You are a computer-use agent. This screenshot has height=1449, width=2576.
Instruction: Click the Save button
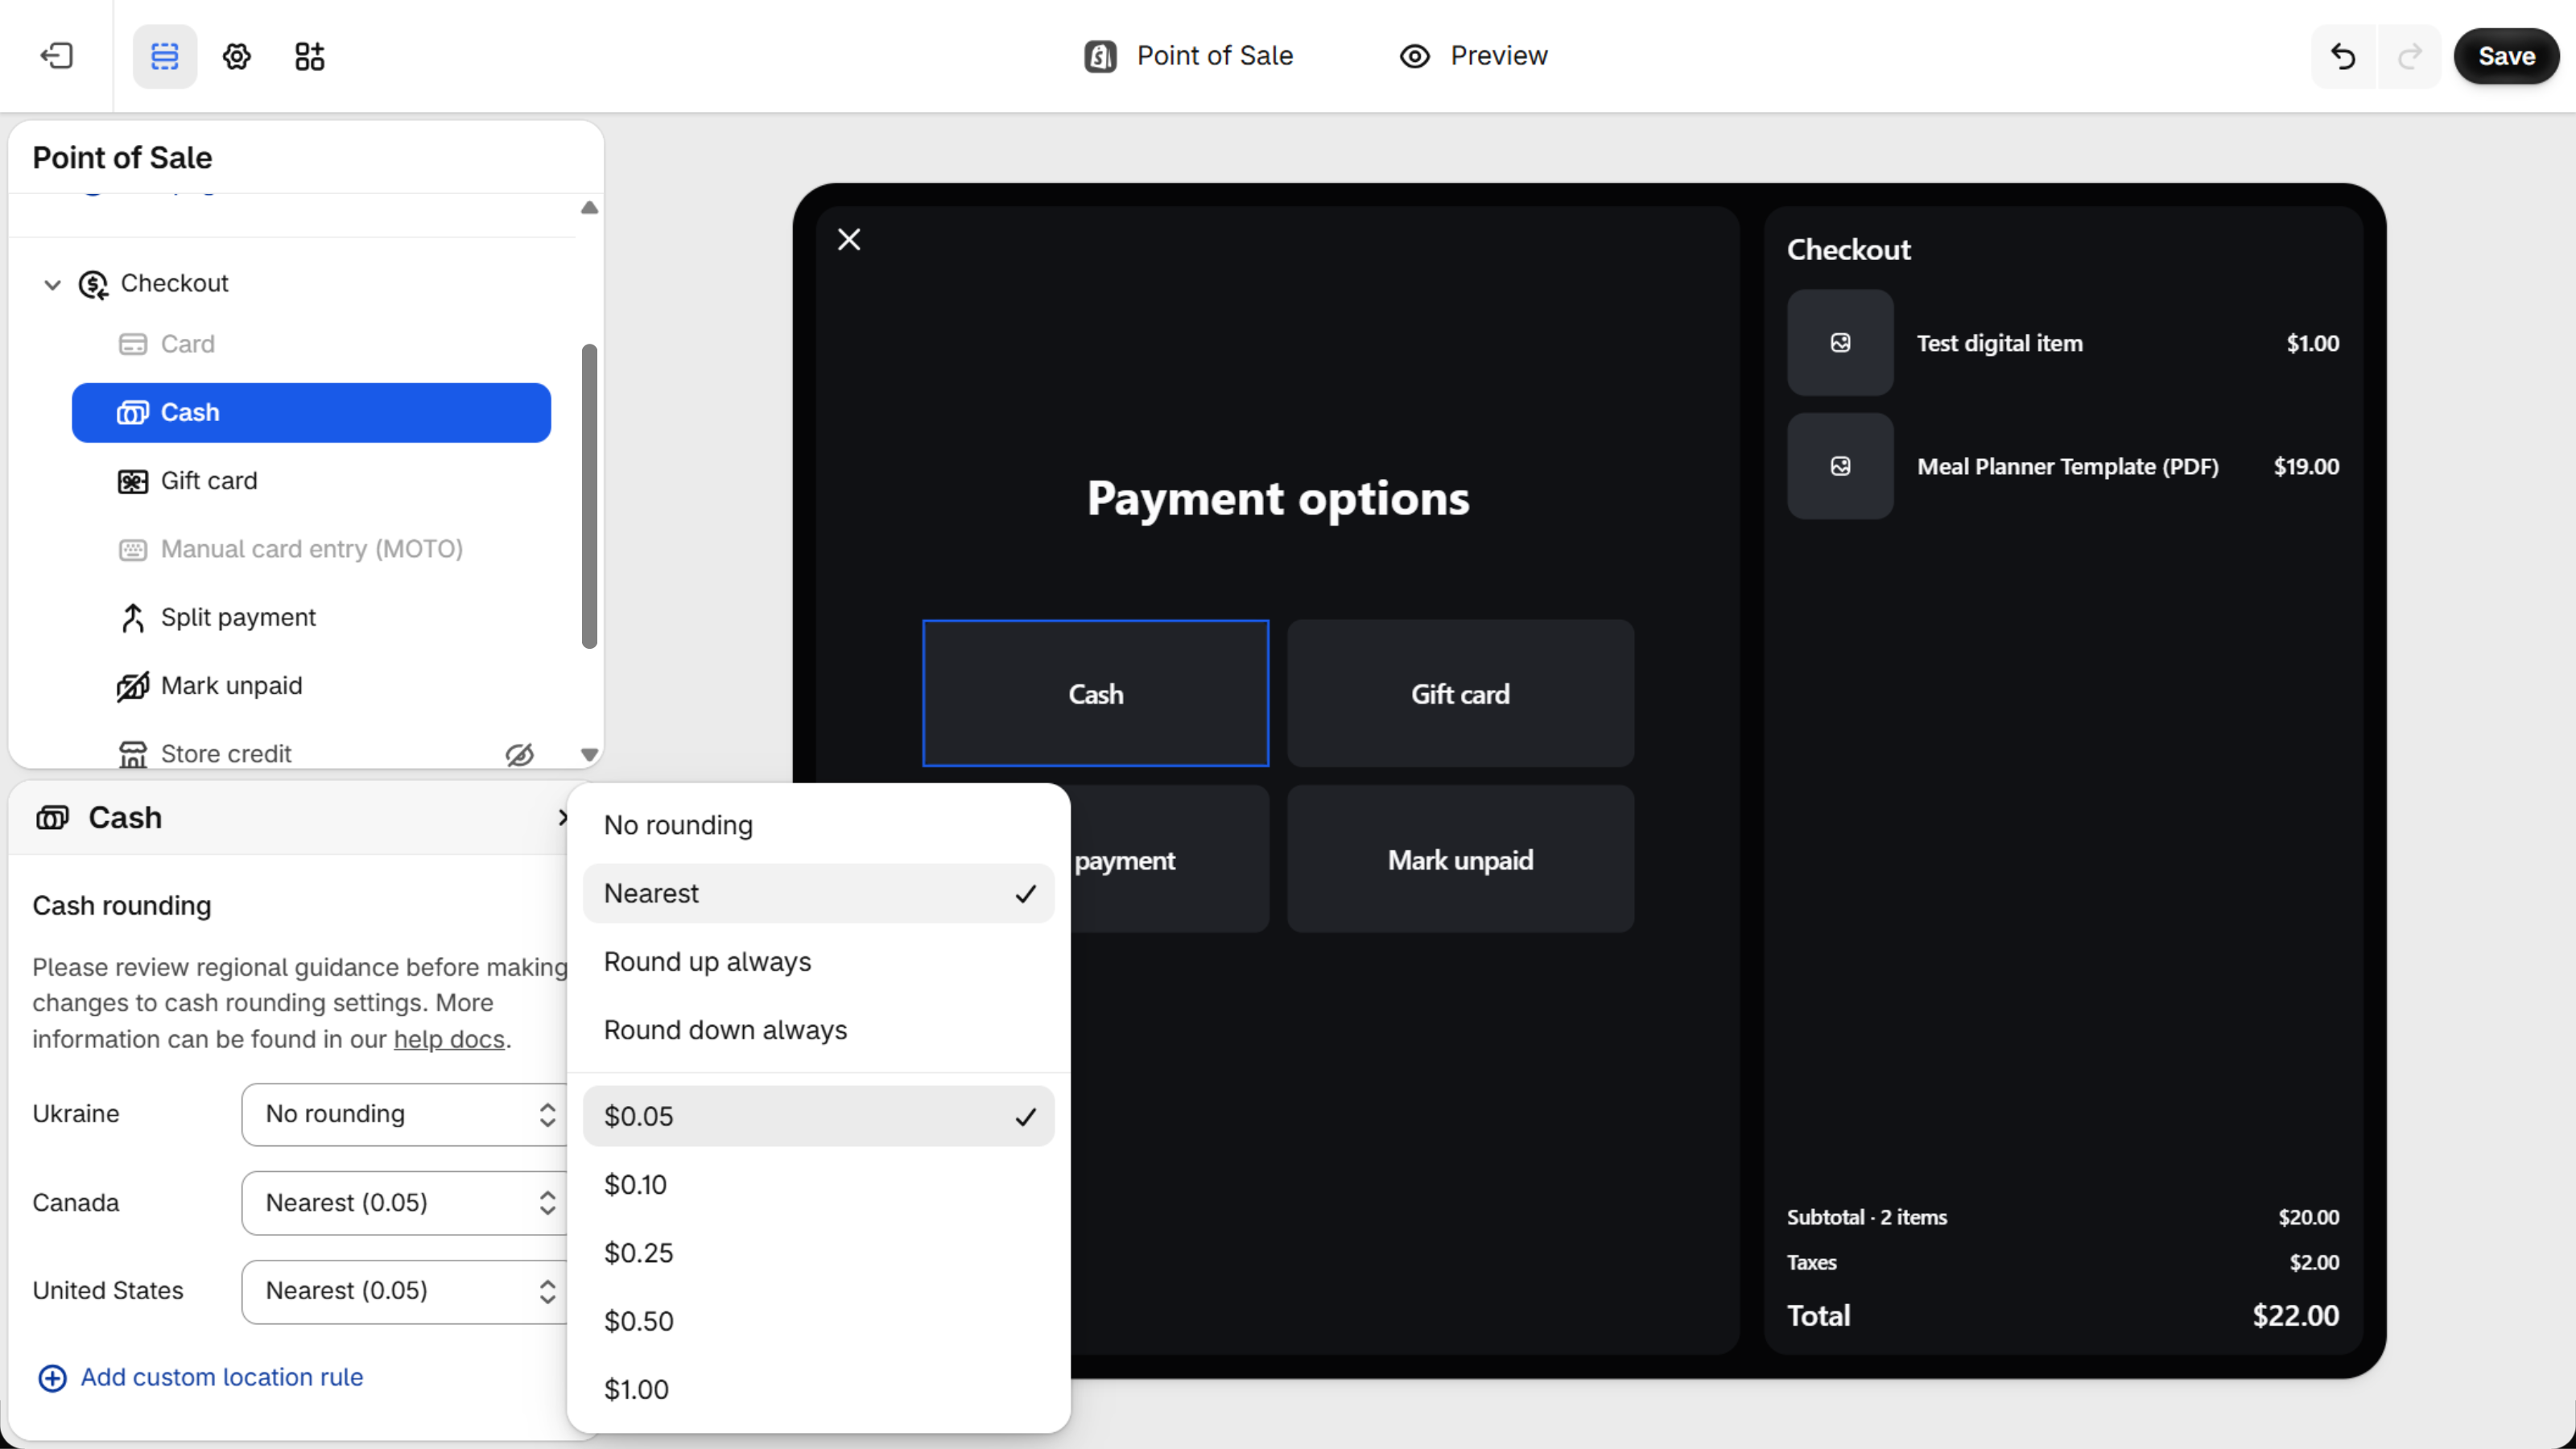pyautogui.click(x=2506, y=56)
